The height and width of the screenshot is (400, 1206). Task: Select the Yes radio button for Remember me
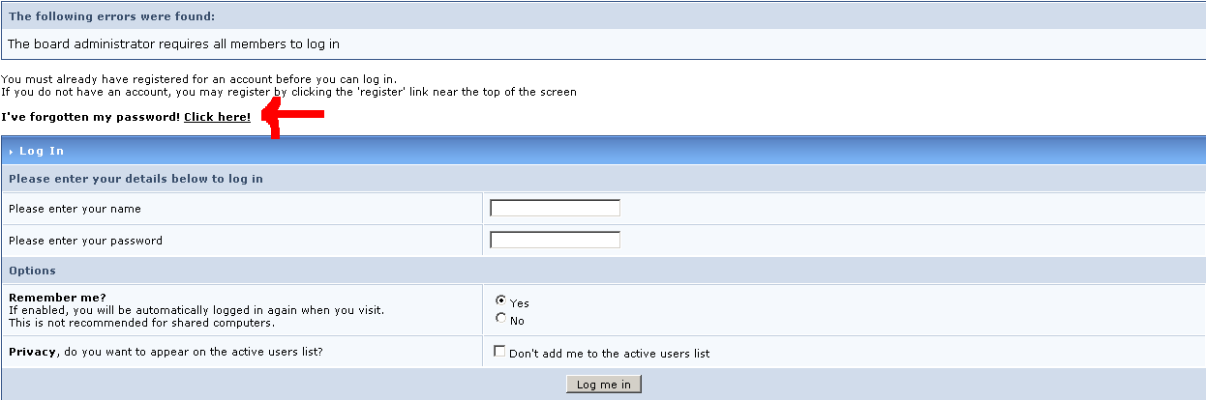(500, 300)
